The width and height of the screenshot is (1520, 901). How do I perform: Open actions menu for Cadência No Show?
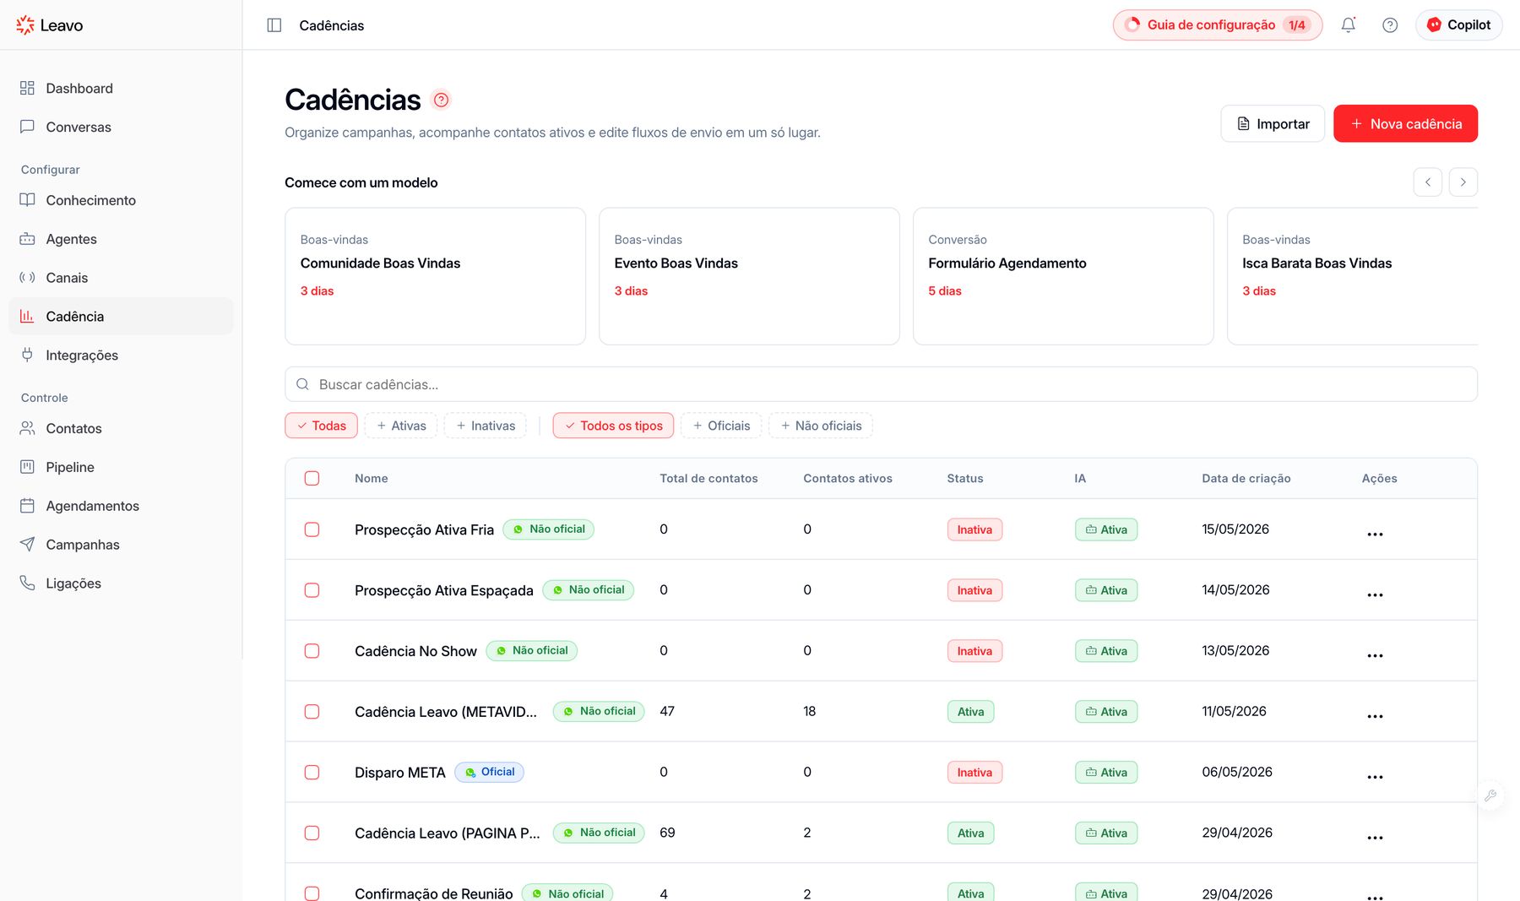click(x=1375, y=655)
